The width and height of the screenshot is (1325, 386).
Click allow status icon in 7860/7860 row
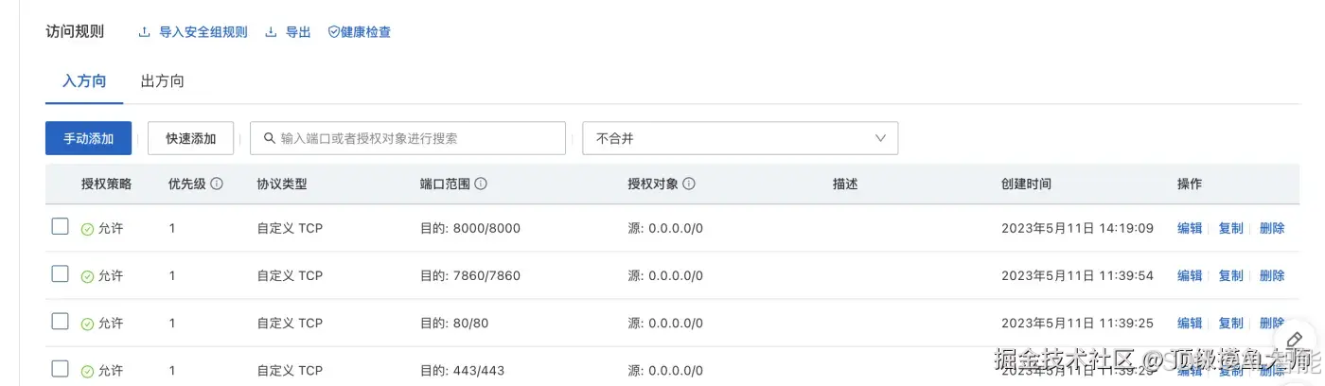[87, 276]
